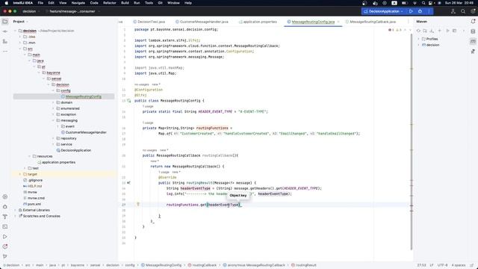Expand the .idea folder

pos(20,37)
